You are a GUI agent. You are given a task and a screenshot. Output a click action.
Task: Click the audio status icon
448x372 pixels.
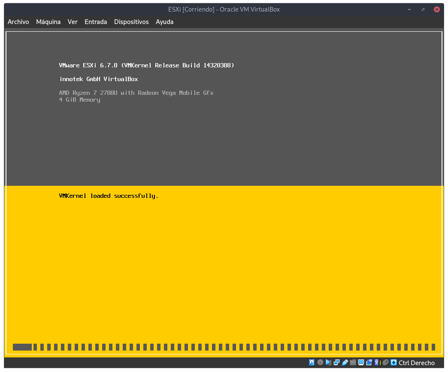click(329, 362)
